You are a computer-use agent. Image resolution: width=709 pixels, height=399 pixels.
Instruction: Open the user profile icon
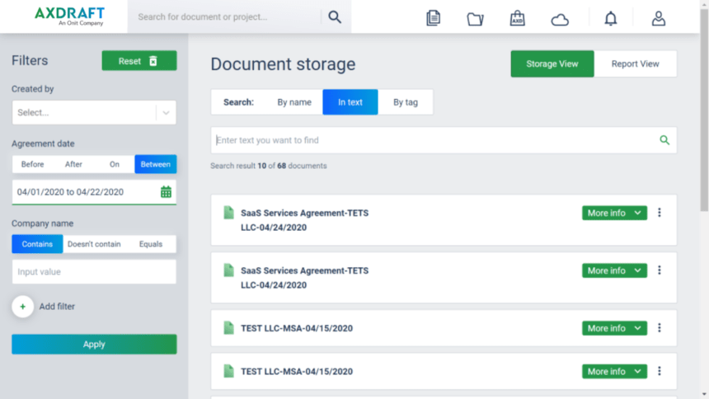(x=659, y=18)
